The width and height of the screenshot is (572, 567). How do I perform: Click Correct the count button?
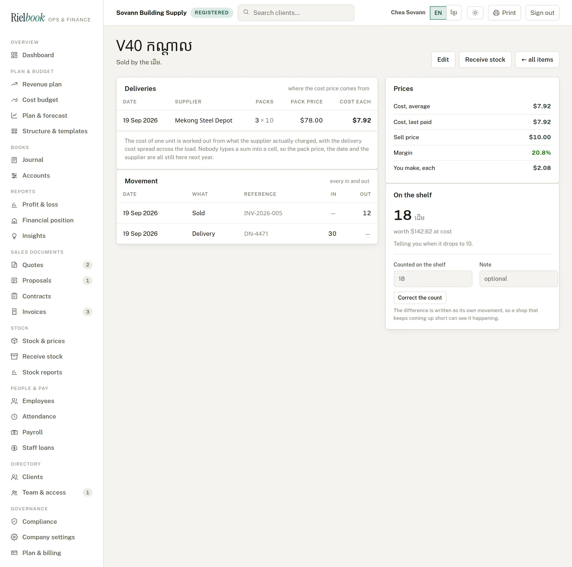click(x=420, y=298)
